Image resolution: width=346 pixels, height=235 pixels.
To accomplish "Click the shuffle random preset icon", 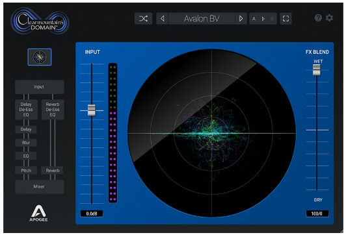I will click(143, 18).
